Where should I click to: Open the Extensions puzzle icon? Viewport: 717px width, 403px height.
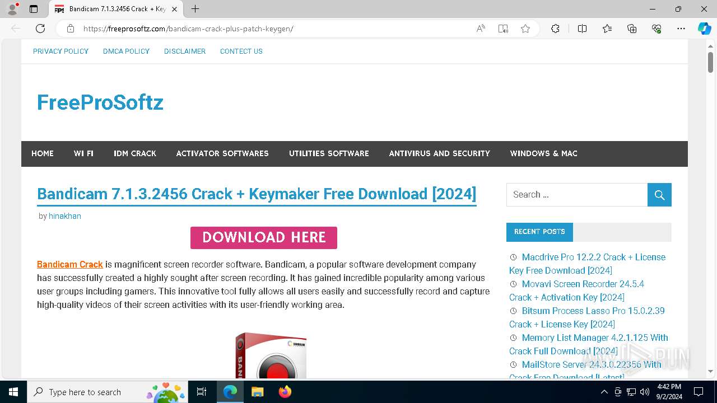555,29
